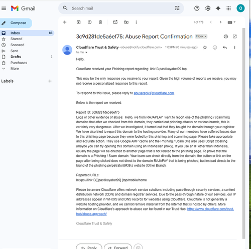Open Starred folder
This screenshot has height=249, width=251.
16,39
